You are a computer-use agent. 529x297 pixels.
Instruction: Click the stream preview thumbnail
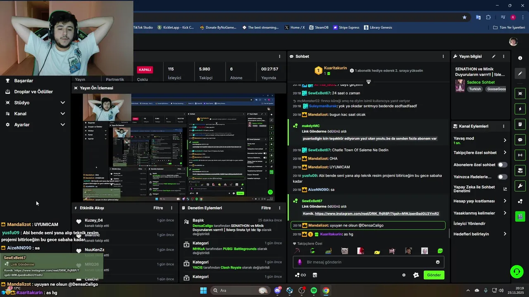coord(179,148)
